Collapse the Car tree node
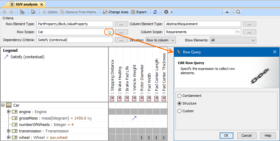Viewport: 280px width, 141px height. tap(3, 105)
